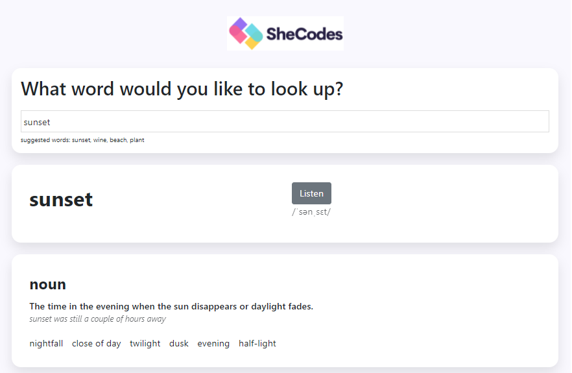Select suggested word "plant"
Viewport: 572px width, 373px height.
[137, 140]
